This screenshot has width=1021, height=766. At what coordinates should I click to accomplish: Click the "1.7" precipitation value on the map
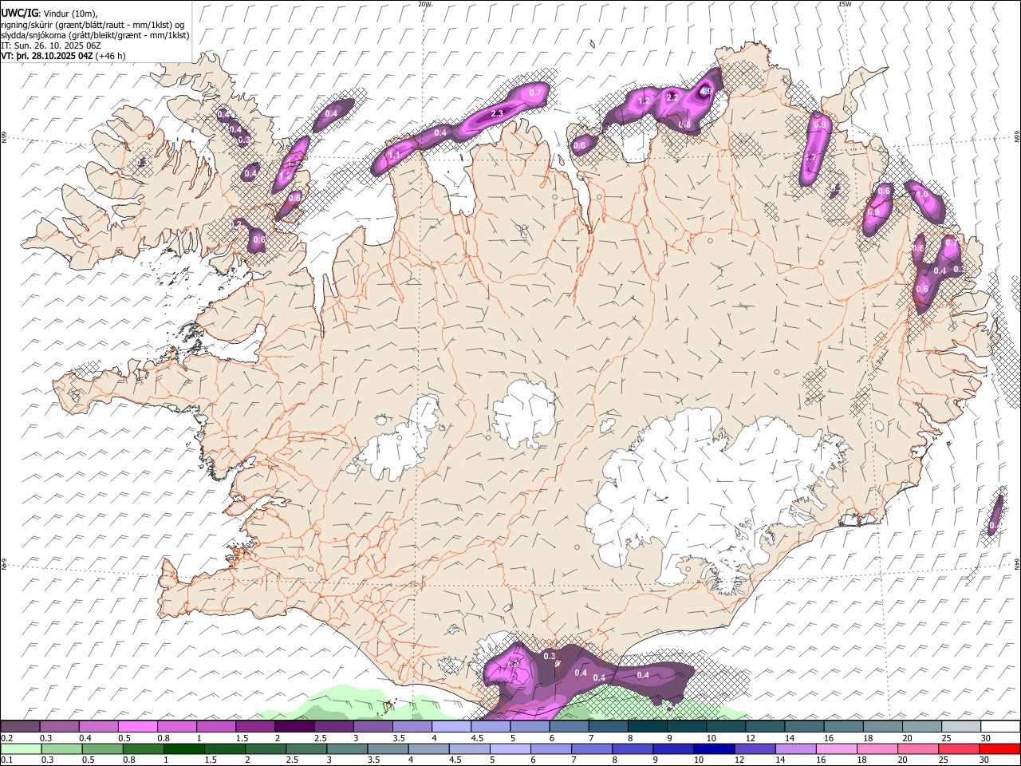click(811, 157)
